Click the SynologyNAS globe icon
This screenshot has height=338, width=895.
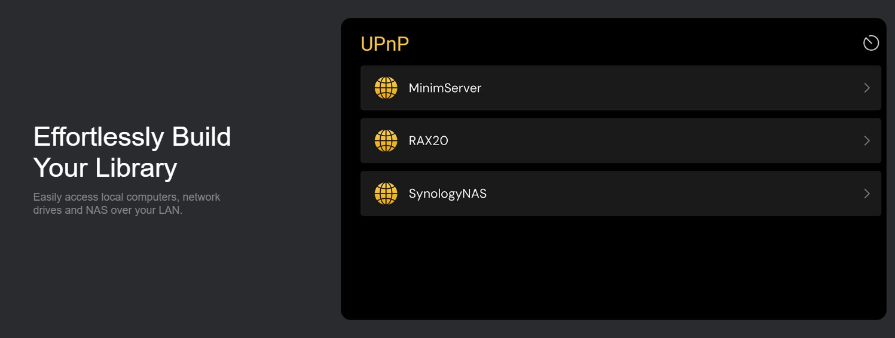(x=386, y=193)
